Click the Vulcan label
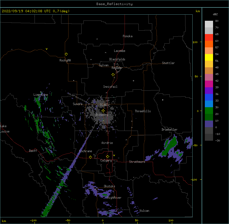Screen dimensions: 229x224 pyautogui.click(x=144, y=211)
